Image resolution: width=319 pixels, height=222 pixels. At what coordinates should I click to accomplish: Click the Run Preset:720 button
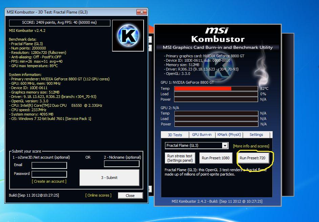point(253,158)
